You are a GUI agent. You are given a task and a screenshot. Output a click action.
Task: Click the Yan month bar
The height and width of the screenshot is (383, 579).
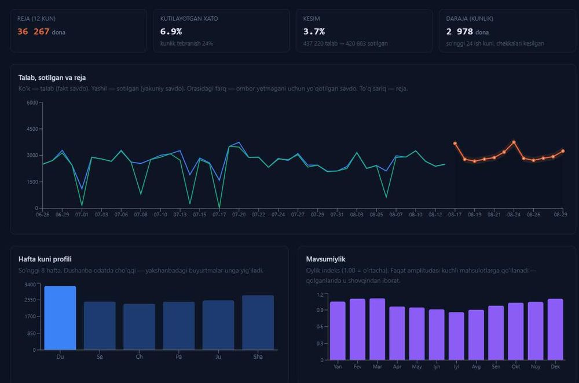point(338,330)
